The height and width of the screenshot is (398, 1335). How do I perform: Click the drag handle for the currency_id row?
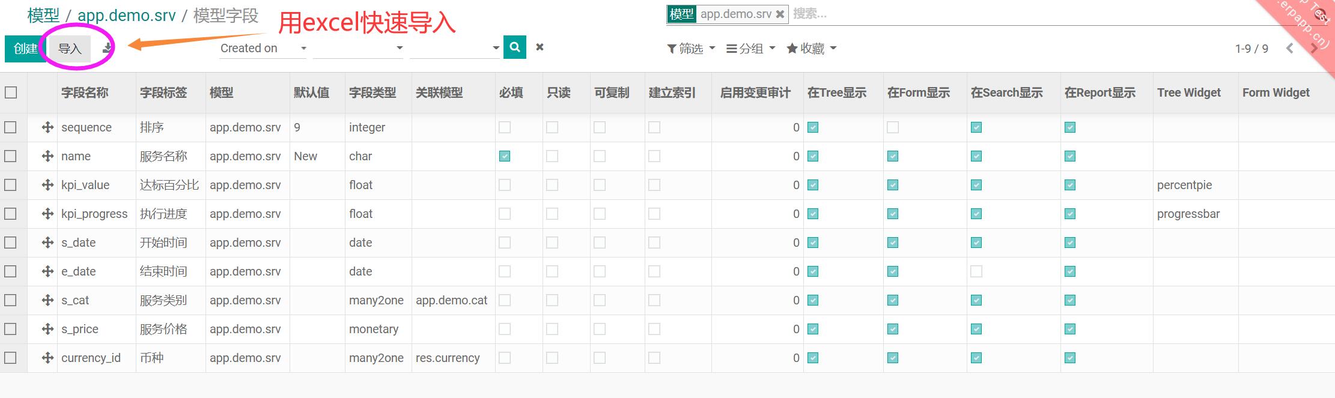coord(47,358)
